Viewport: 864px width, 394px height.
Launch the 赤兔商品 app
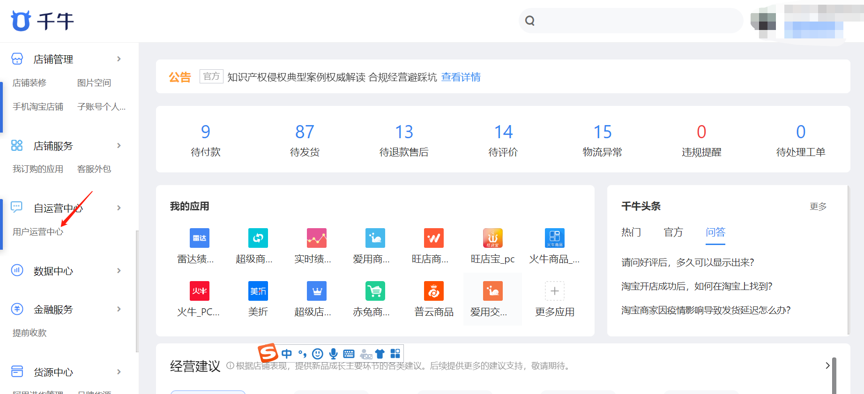[x=375, y=291]
